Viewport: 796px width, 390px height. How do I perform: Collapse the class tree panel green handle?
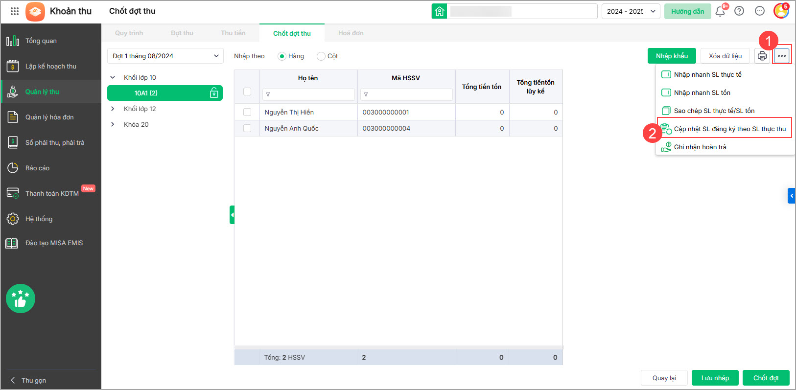click(232, 215)
